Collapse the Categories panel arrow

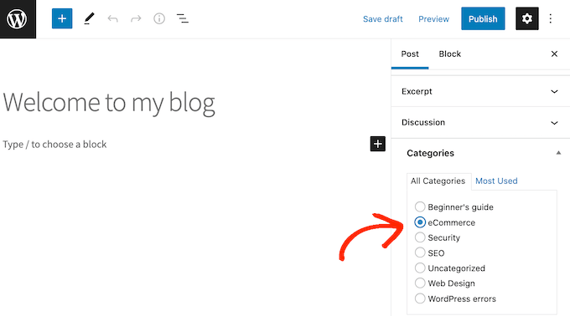tap(558, 153)
